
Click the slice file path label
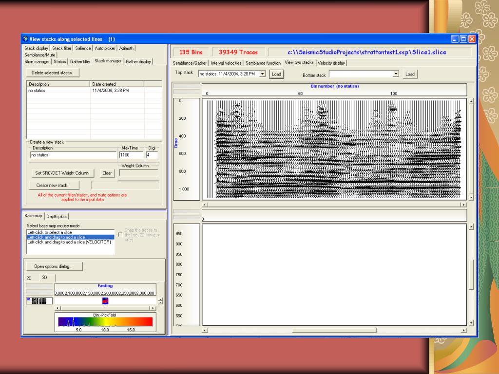click(366, 52)
